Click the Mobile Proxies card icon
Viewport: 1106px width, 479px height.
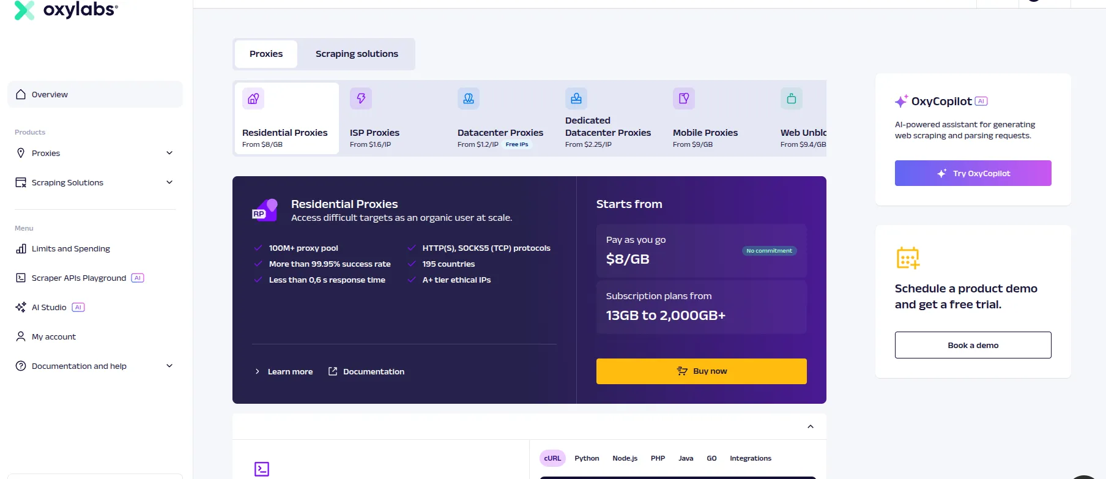(684, 98)
